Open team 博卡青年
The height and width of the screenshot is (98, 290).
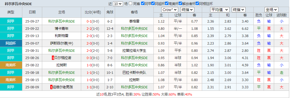tap(62, 29)
